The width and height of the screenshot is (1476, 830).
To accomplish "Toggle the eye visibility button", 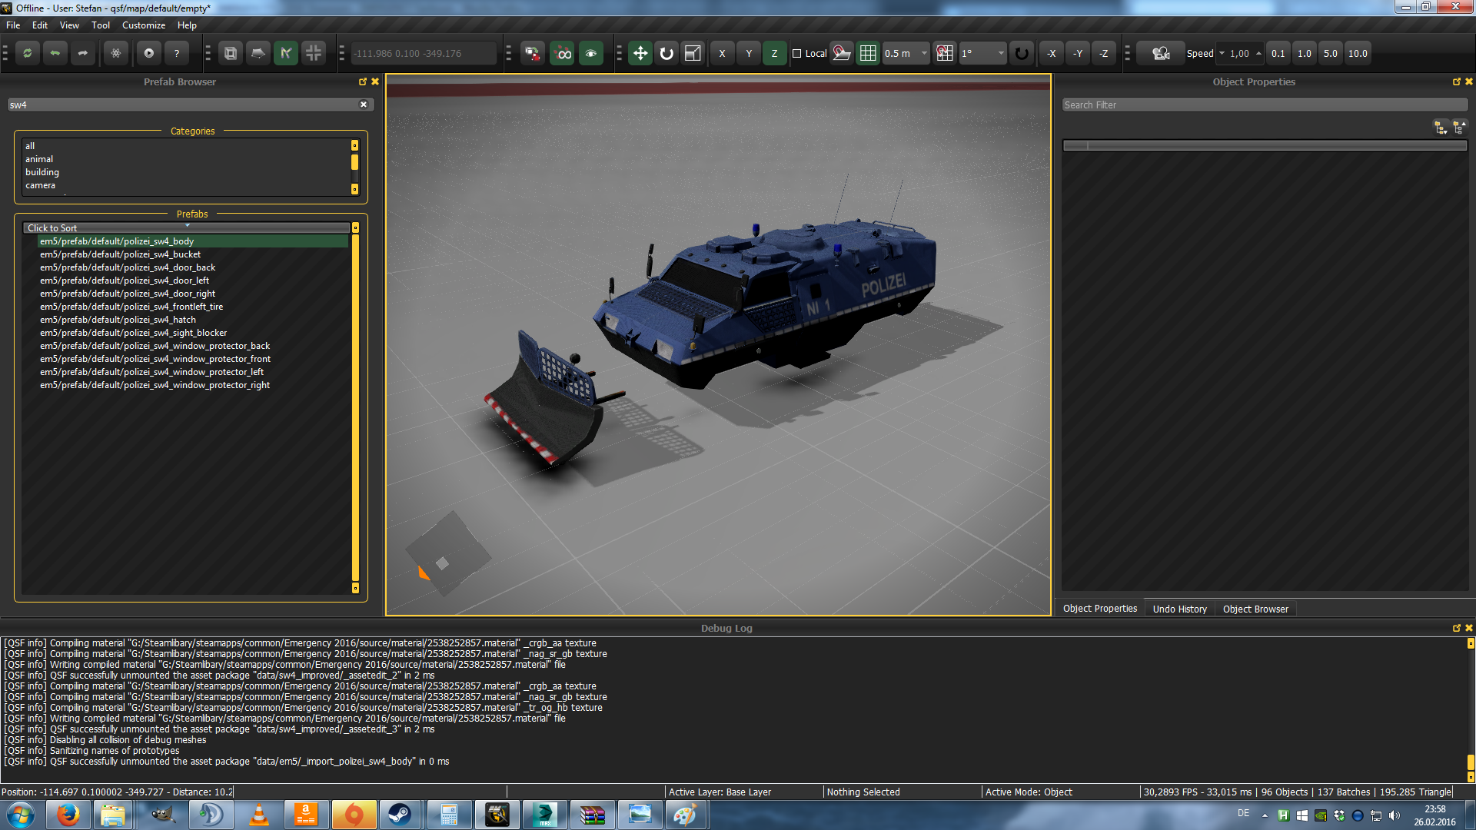I will [591, 53].
